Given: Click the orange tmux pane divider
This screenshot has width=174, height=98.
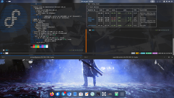Looking at the screenshot, I should point(86,41).
